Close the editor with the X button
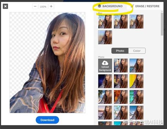Viewport: 167px width, 129px height. pyautogui.click(x=5, y=6)
